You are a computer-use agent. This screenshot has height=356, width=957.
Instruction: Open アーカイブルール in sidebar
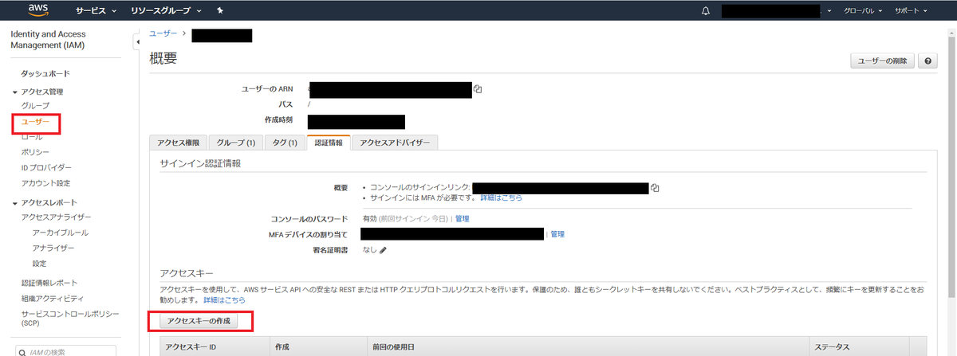pyautogui.click(x=61, y=233)
